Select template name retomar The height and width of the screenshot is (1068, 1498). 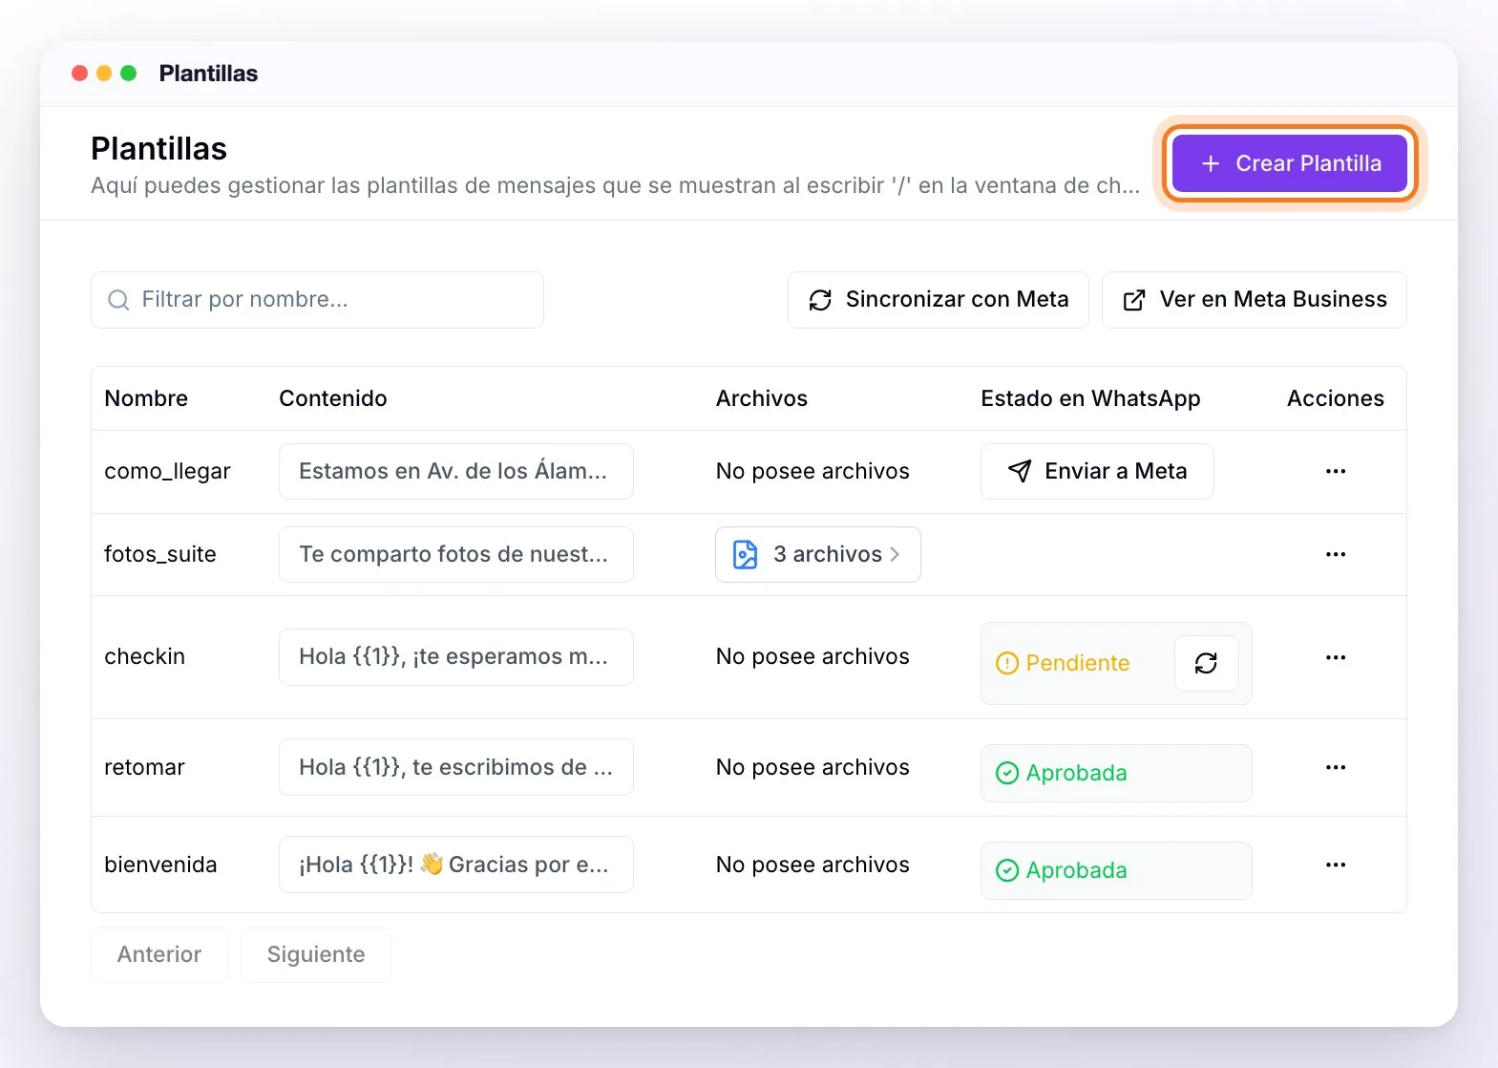[x=144, y=767]
